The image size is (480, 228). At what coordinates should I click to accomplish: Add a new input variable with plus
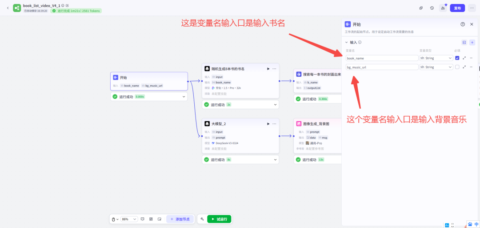pyautogui.click(x=472, y=43)
